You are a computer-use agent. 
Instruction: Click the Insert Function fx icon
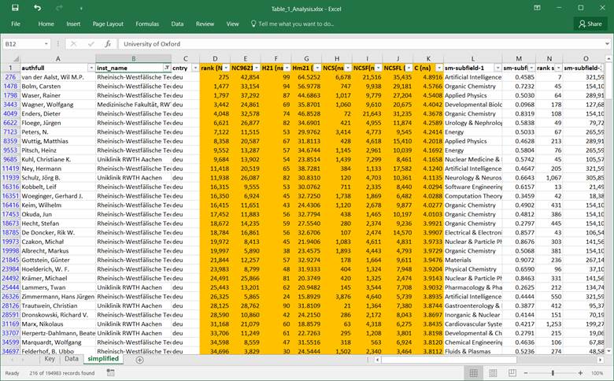(x=108, y=44)
